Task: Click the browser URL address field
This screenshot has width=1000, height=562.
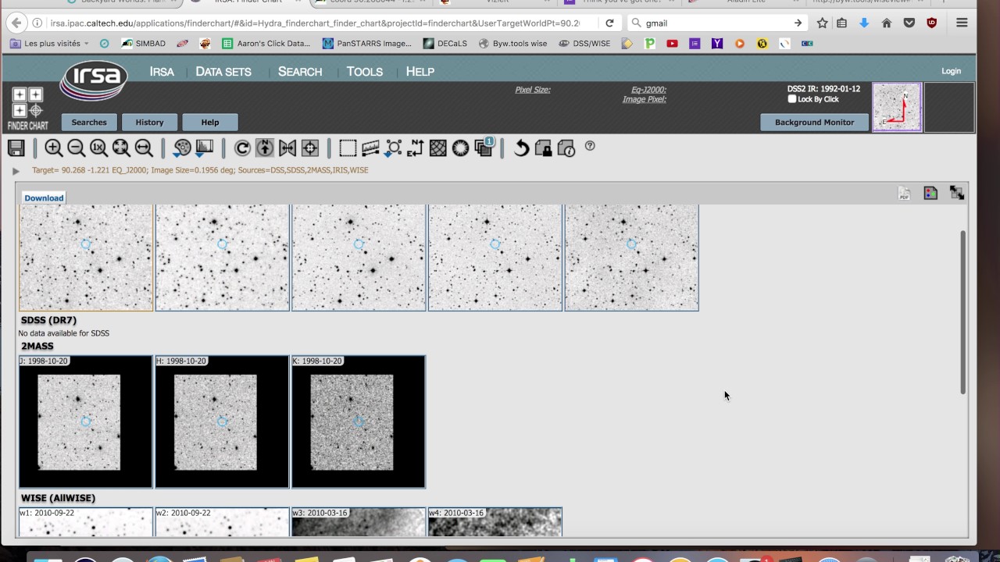Action: click(316, 23)
